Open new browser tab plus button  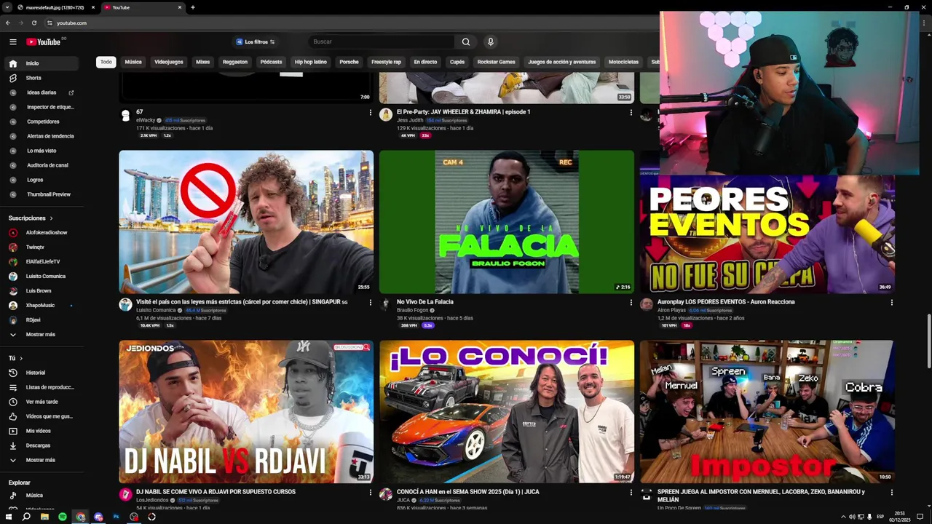(193, 7)
